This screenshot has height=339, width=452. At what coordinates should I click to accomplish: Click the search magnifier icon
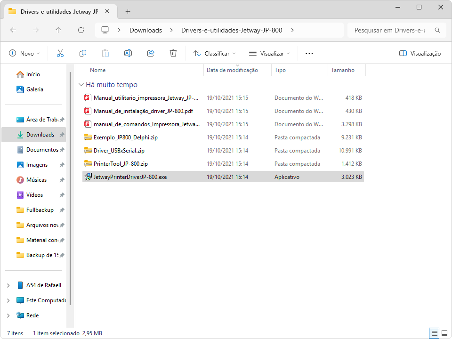click(x=437, y=30)
